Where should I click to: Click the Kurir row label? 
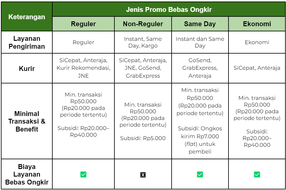(27, 69)
